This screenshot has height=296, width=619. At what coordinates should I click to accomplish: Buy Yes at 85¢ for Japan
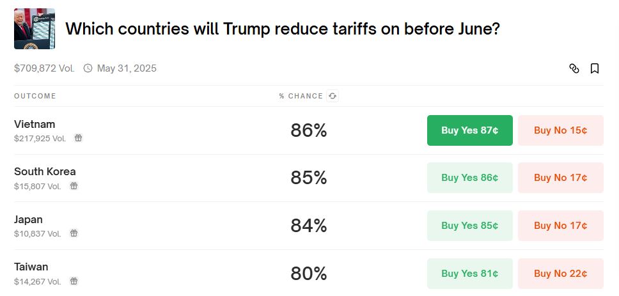click(x=469, y=226)
